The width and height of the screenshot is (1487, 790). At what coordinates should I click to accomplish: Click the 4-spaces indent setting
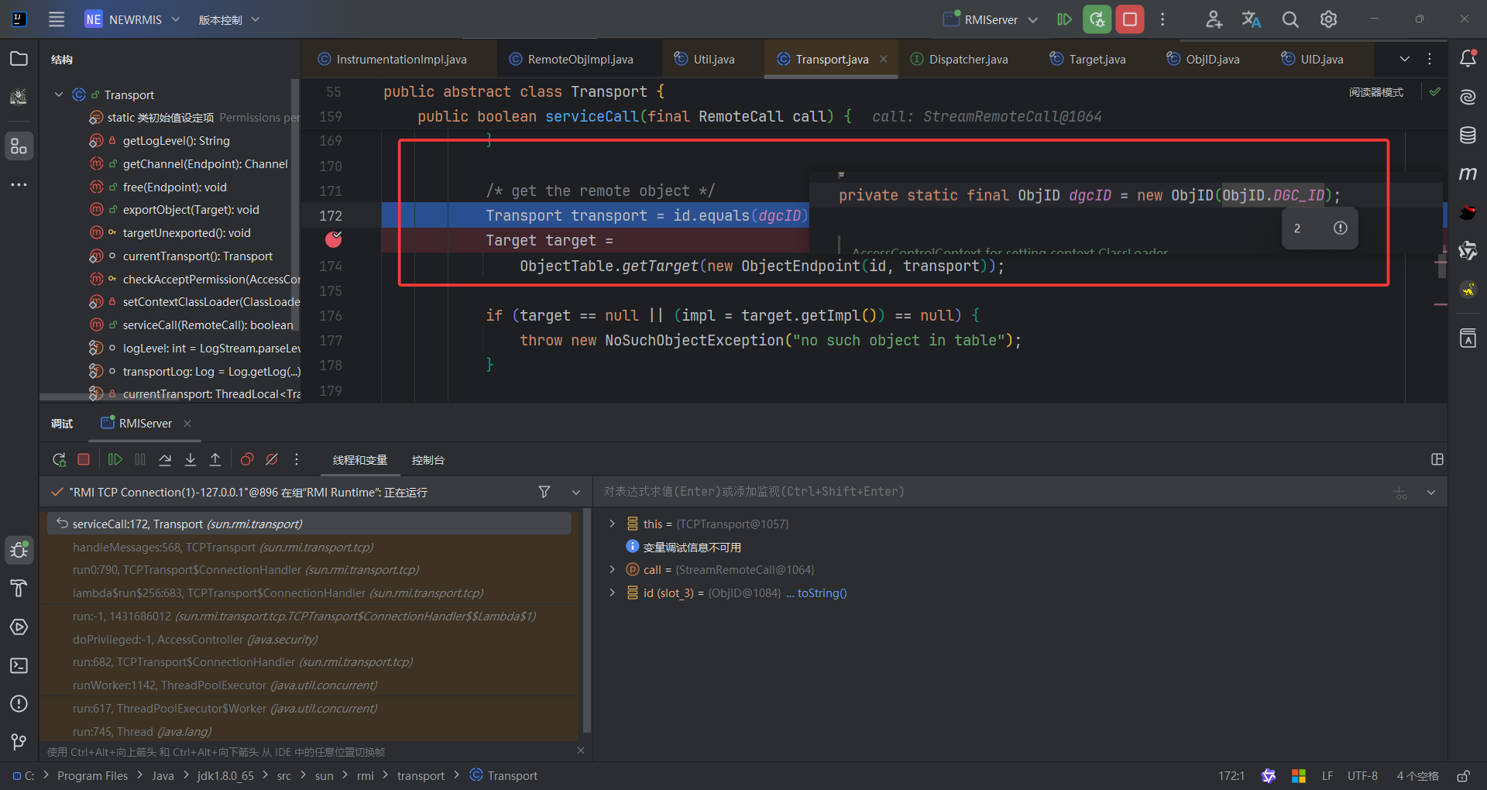1417,775
